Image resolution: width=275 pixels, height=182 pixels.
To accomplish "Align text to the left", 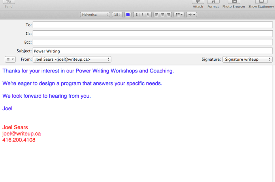I will click(156, 15).
